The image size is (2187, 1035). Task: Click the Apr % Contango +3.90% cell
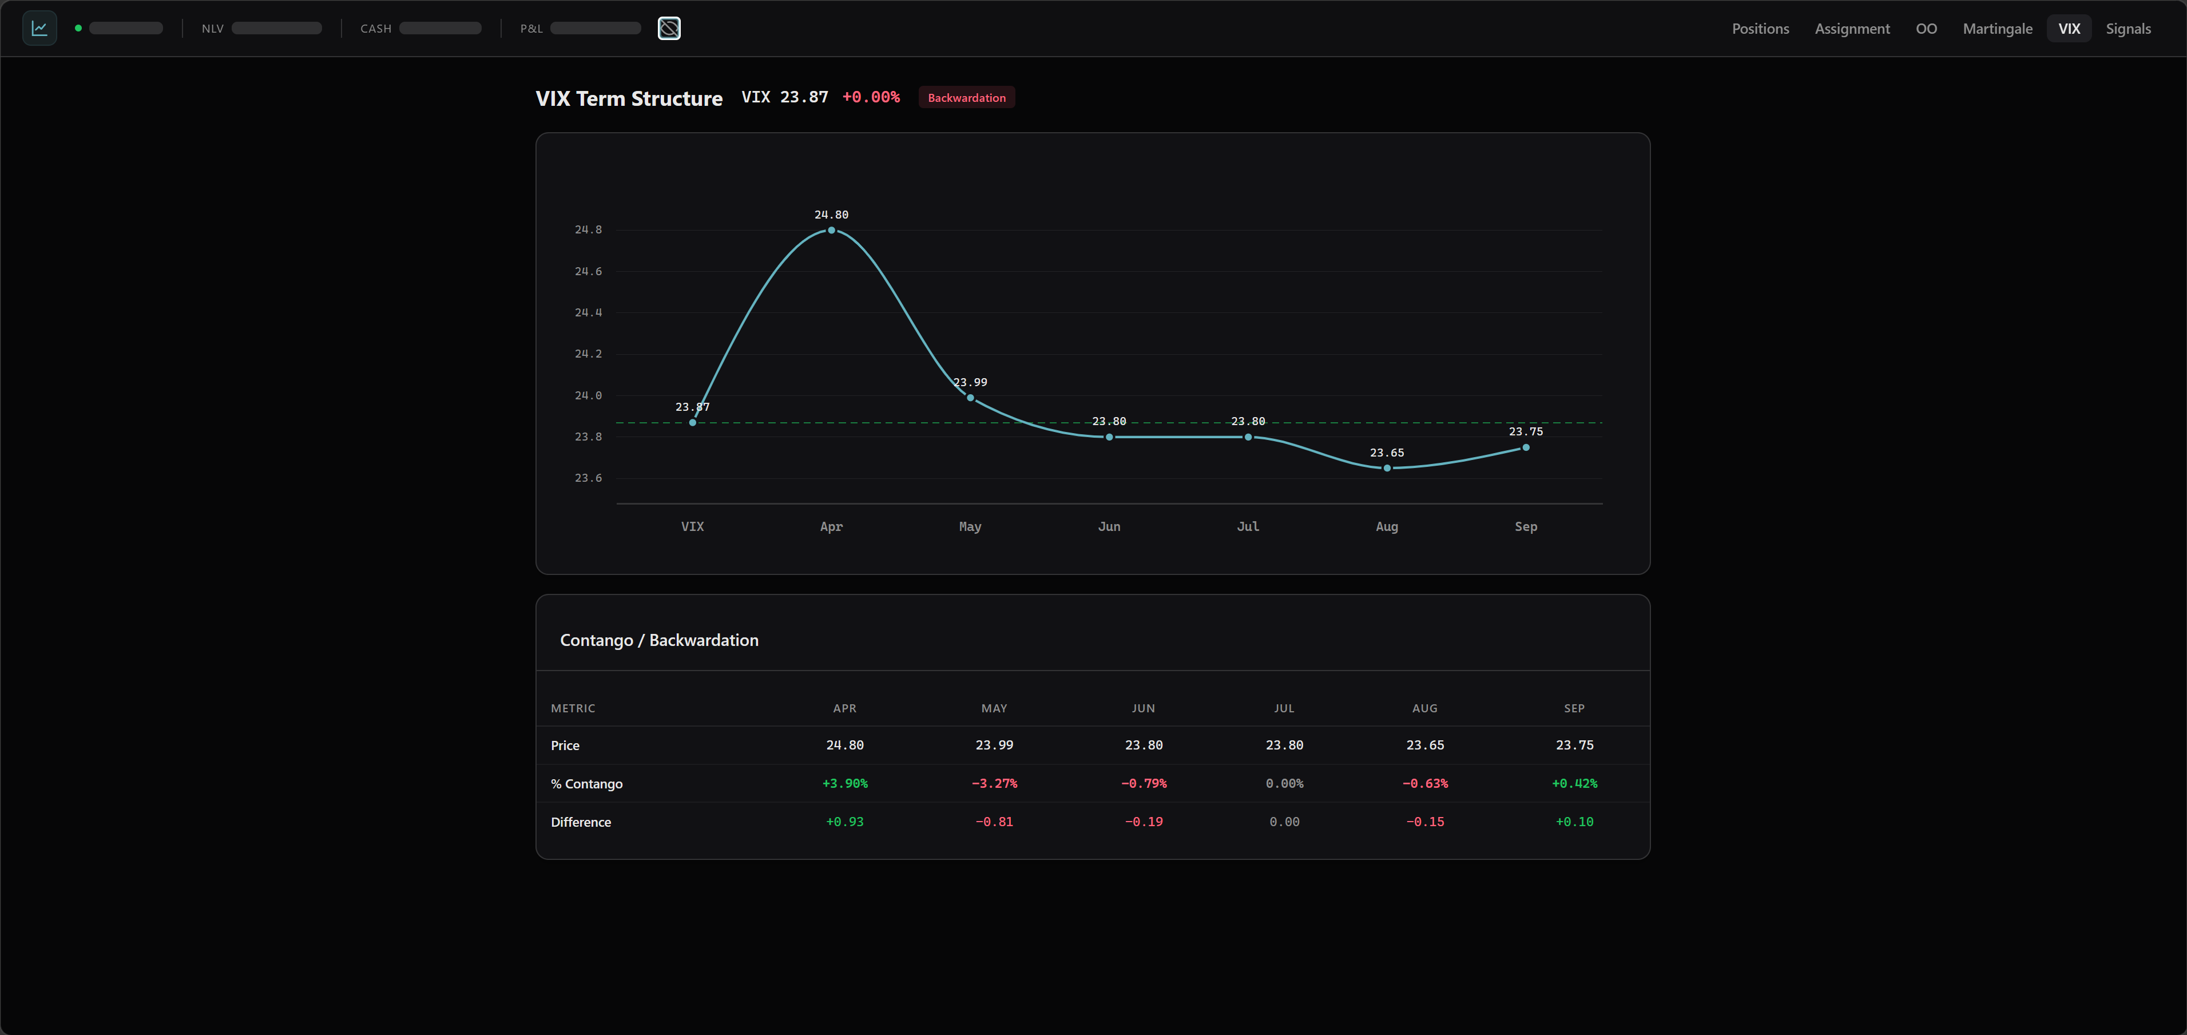point(844,784)
